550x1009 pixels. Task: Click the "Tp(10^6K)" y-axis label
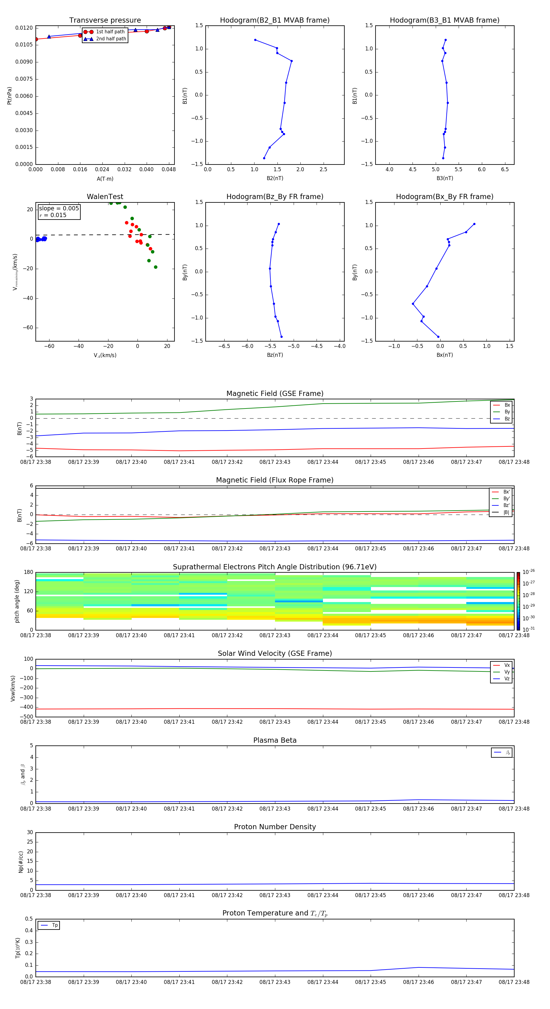coord(18,948)
